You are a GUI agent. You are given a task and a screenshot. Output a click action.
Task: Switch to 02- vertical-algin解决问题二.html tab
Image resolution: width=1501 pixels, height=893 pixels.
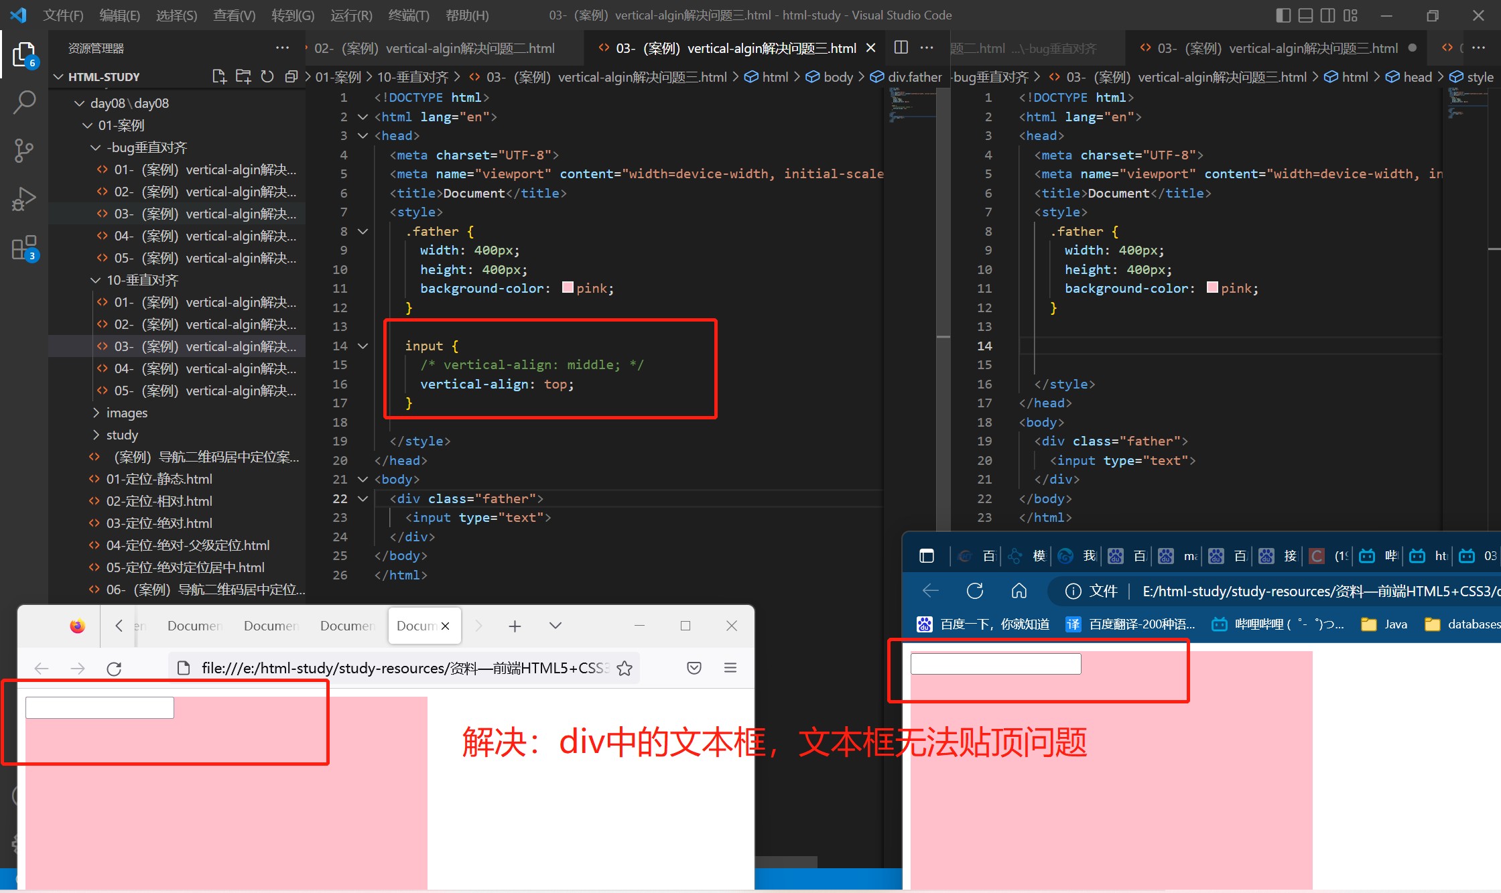pos(436,48)
